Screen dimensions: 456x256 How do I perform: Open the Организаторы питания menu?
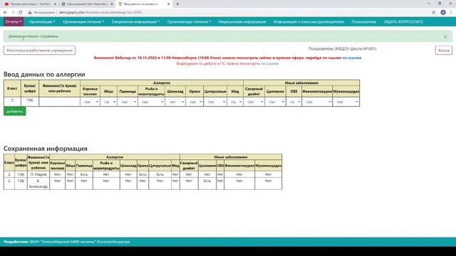click(189, 22)
